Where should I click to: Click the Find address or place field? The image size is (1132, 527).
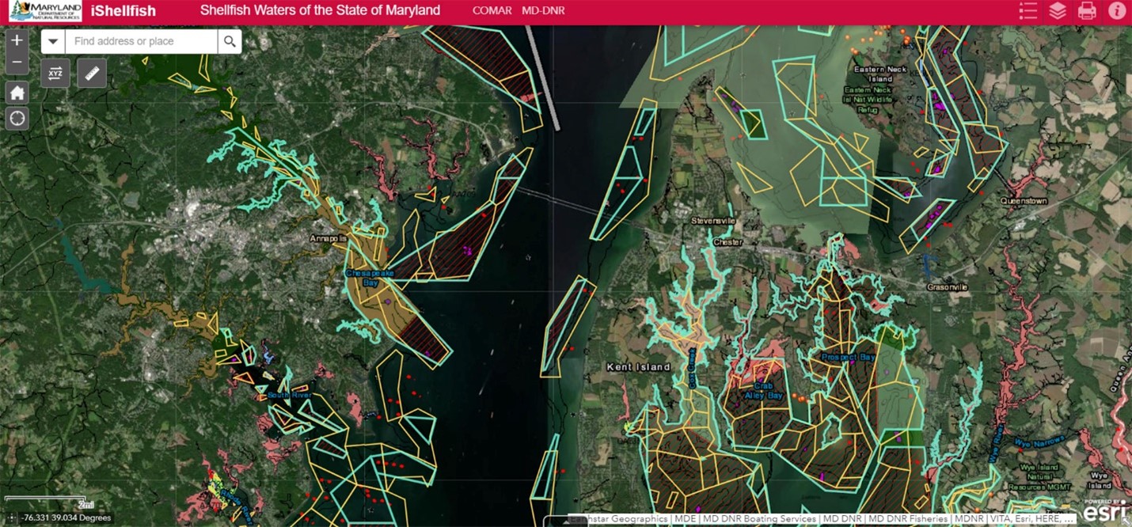point(141,42)
